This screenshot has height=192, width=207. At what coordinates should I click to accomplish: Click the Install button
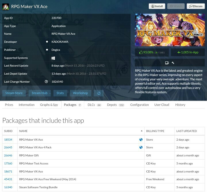[x=157, y=6]
